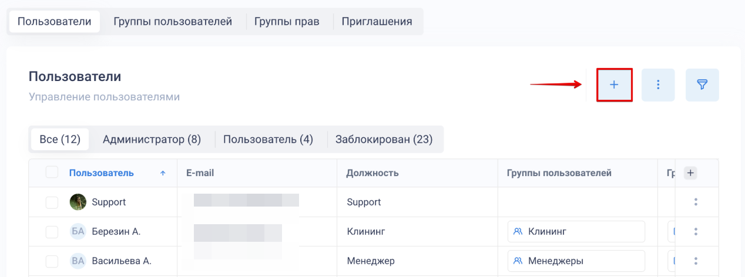Open the Менеджеры user group field
Screen dimensions: 745x277
pyautogui.click(x=576, y=261)
